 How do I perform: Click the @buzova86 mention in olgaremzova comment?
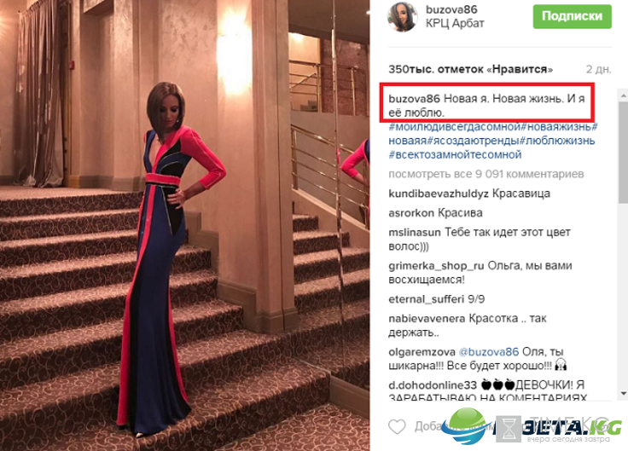coord(489,352)
